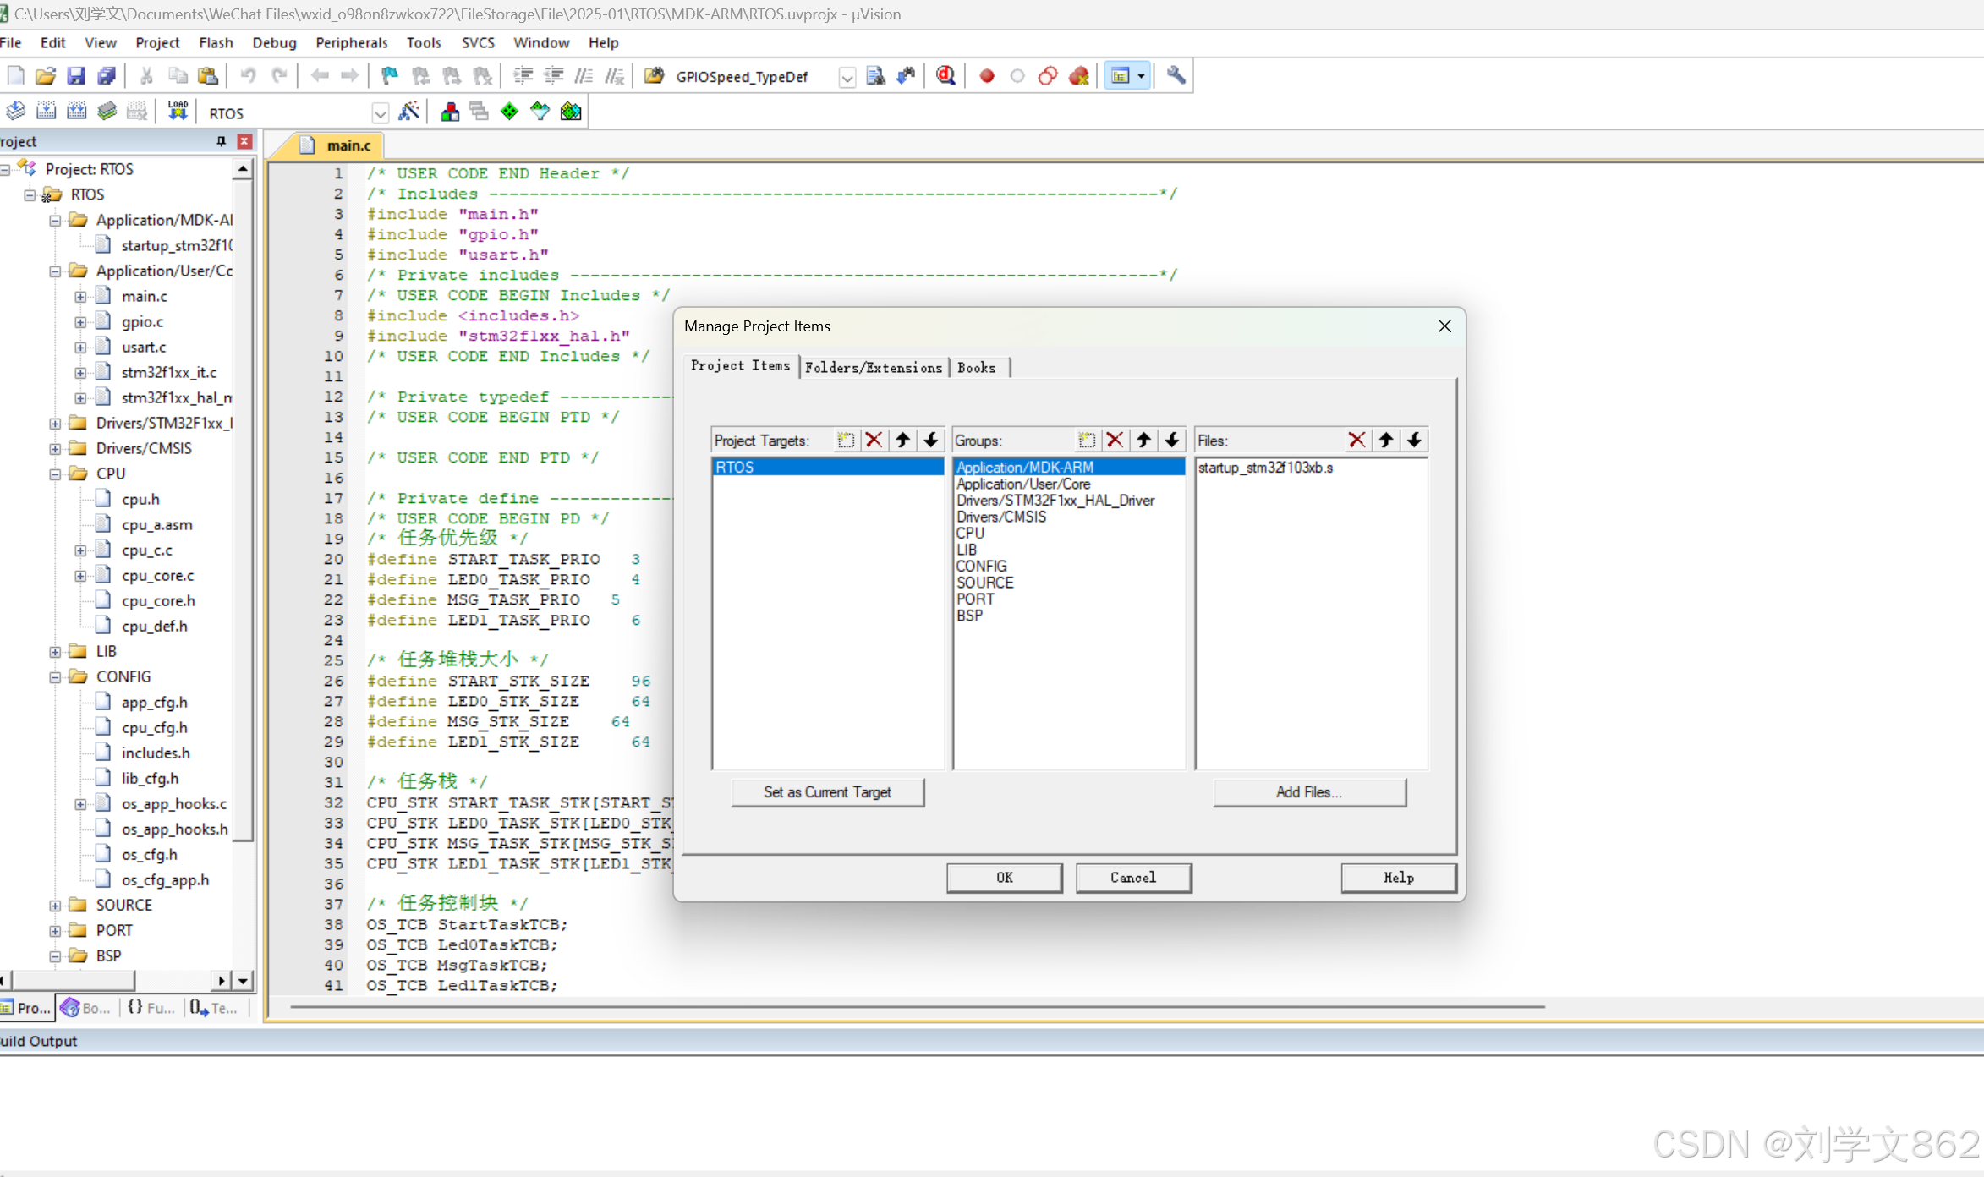This screenshot has width=1984, height=1177.
Task: Click the Save All toolbar icon
Action: click(x=107, y=76)
